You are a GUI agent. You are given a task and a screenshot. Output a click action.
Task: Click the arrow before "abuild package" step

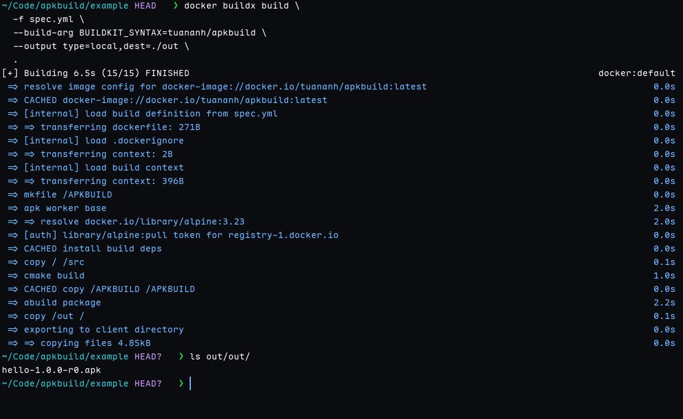[x=13, y=303]
